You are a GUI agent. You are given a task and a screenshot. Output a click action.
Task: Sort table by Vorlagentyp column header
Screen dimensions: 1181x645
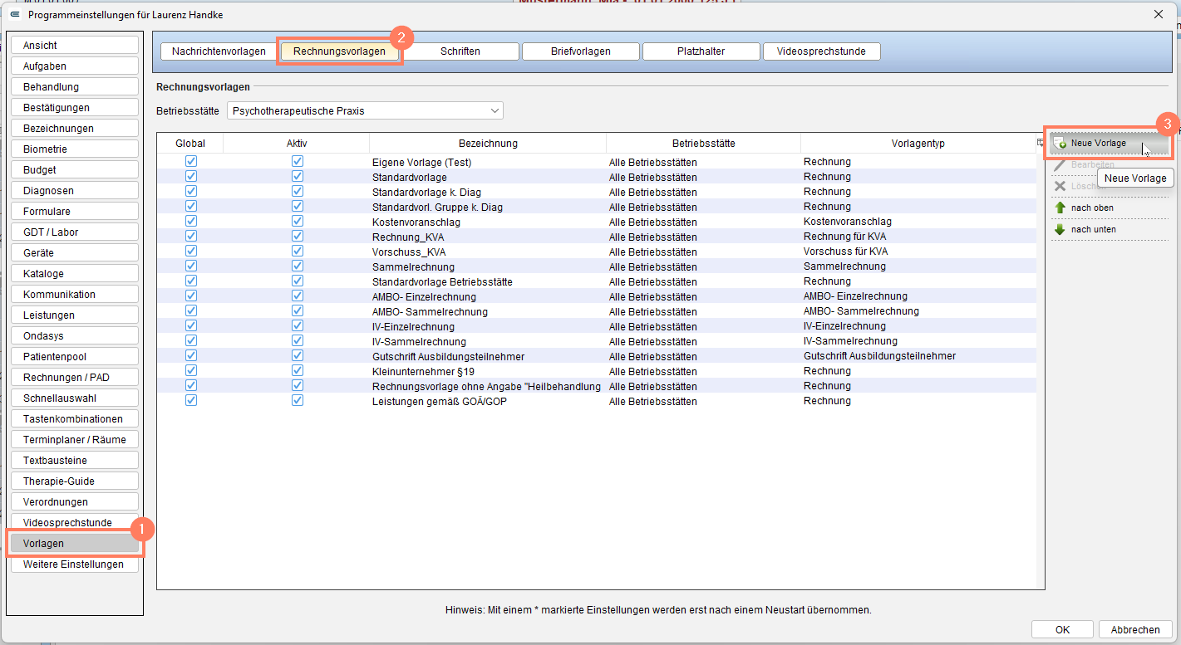[x=918, y=144]
